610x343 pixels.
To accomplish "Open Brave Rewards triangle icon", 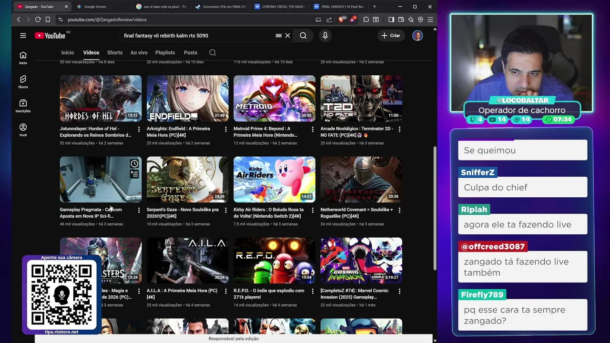I will [x=353, y=20].
